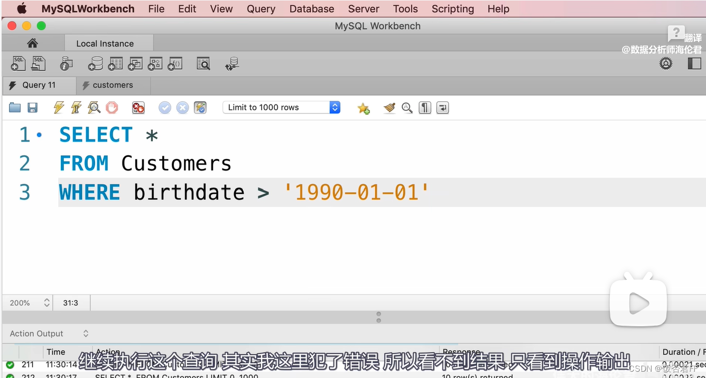Viewport: 706px width, 378px height.
Task: Open the Help menu
Action: [498, 8]
